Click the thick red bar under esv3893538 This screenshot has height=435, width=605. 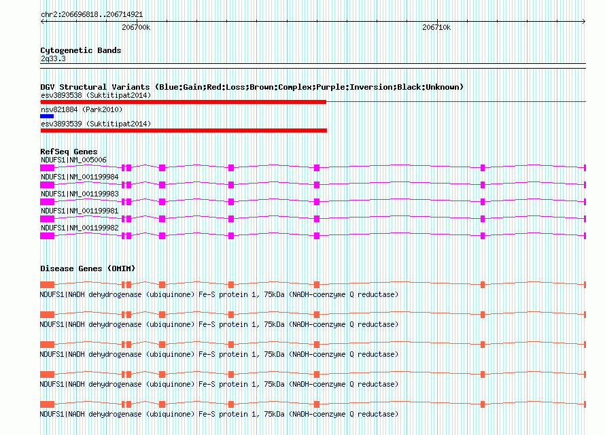[184, 102]
